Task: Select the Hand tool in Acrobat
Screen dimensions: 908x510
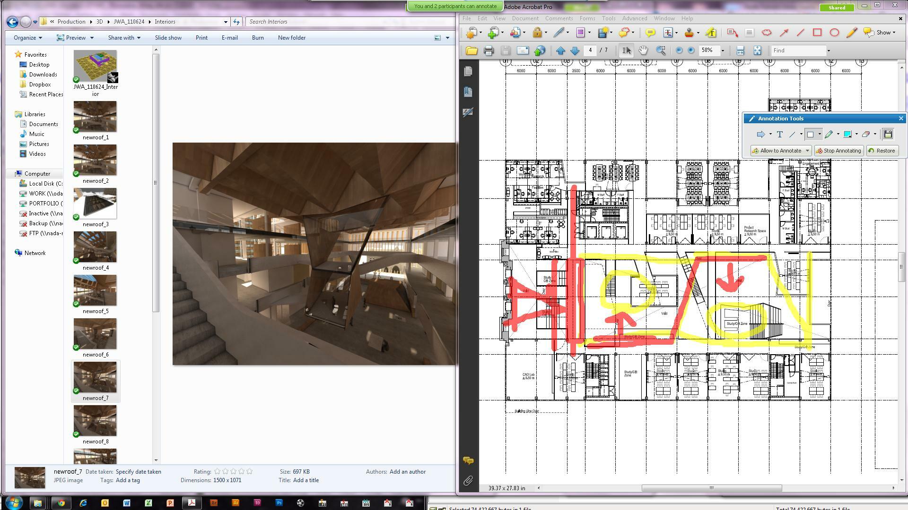Action: (643, 51)
